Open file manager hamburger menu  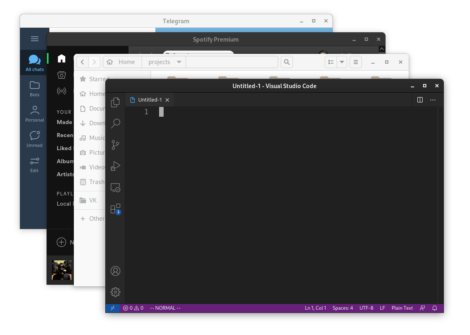pos(356,62)
